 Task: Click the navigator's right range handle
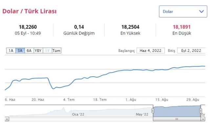tap(200, 111)
